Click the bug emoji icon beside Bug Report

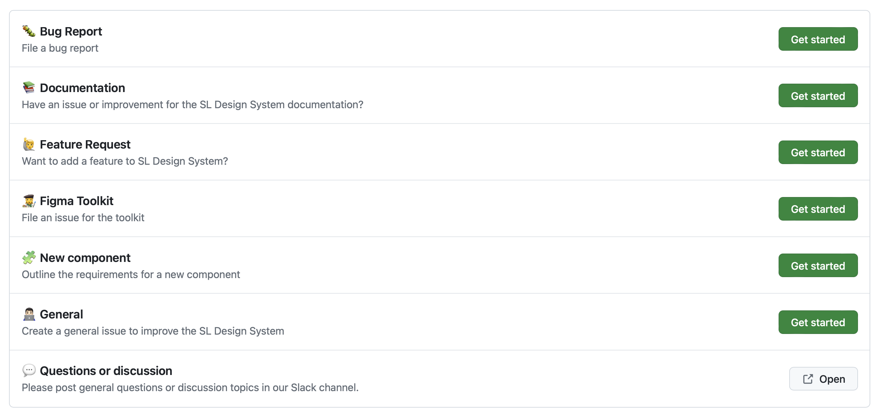pos(29,31)
